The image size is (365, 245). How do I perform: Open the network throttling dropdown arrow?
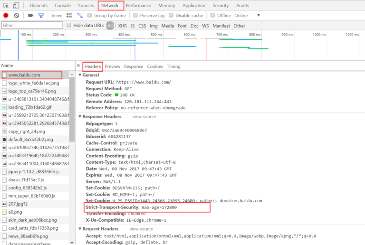[259, 15]
